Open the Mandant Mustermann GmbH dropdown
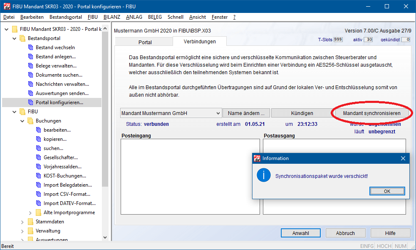The height and width of the screenshot is (250, 416). 218,113
